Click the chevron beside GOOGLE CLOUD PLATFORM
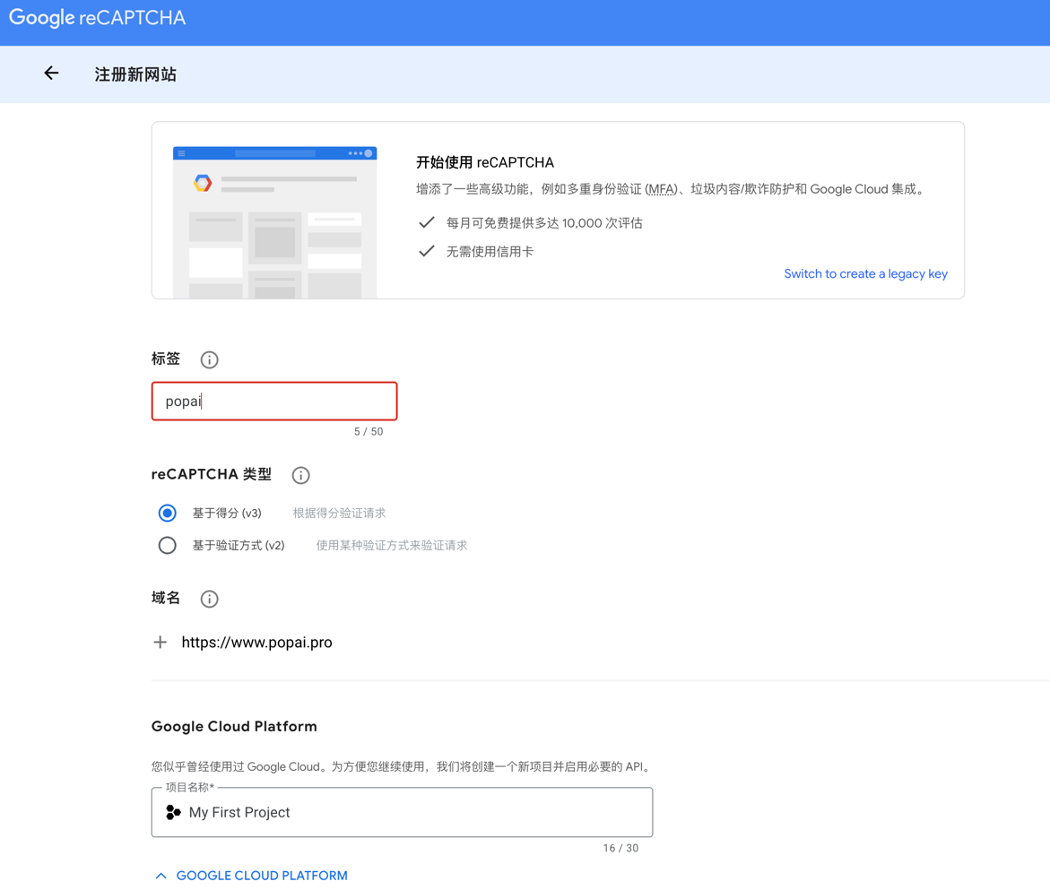1050x890 pixels. pyautogui.click(x=161, y=876)
